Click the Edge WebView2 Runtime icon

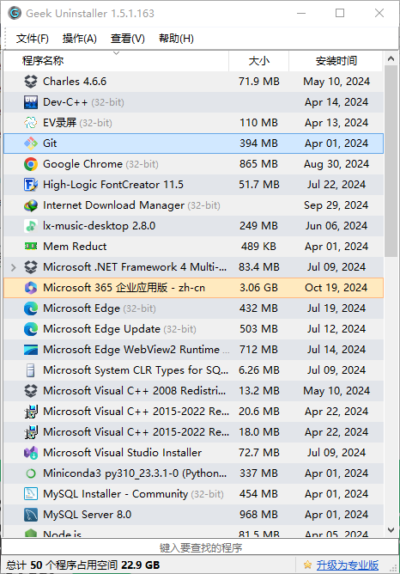pos(31,350)
